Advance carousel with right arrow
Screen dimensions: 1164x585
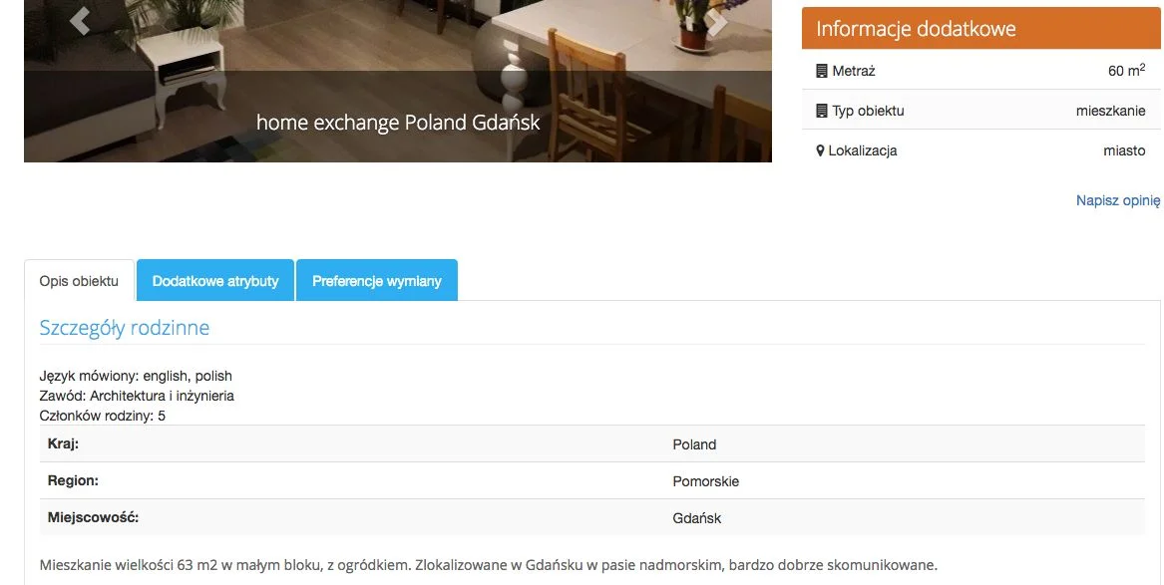[x=717, y=21]
